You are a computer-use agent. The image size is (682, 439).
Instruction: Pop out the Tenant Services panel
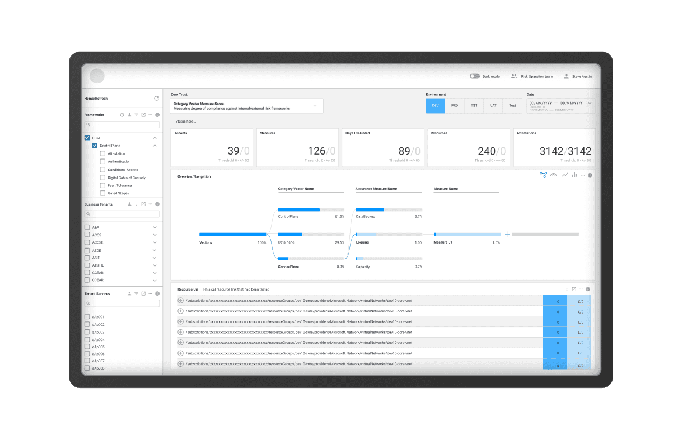click(x=143, y=293)
